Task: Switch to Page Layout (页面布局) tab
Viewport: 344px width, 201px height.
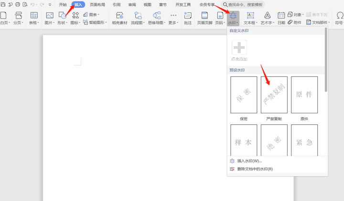Action: 97,5
